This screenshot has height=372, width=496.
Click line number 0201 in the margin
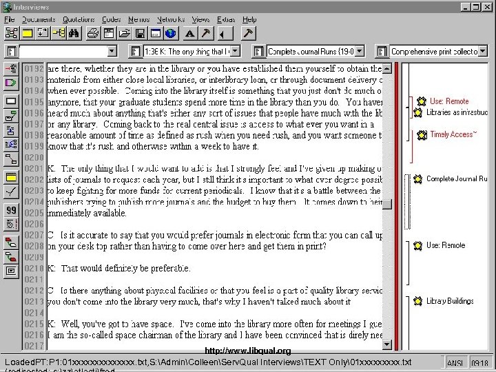coord(34,168)
